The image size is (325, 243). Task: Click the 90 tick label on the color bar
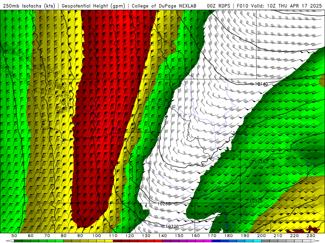point(80,236)
